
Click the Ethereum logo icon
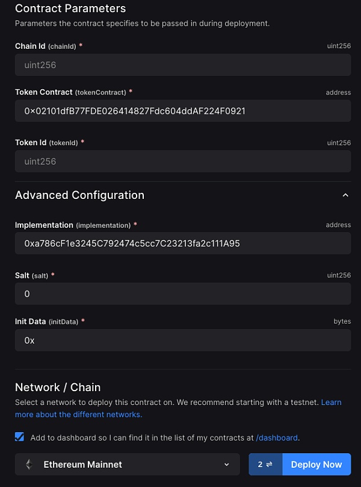(x=29, y=464)
